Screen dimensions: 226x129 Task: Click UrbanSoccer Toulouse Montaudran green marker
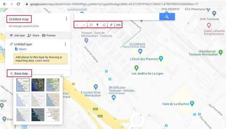pos(221,53)
